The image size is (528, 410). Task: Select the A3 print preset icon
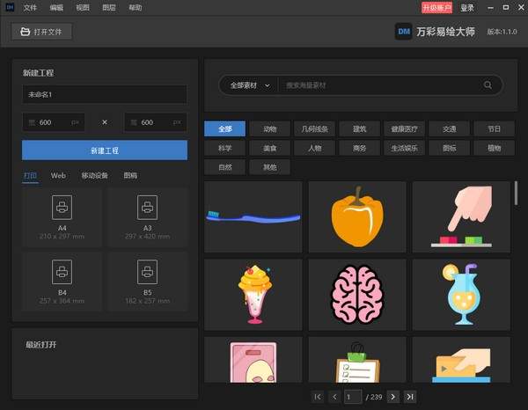[147, 208]
